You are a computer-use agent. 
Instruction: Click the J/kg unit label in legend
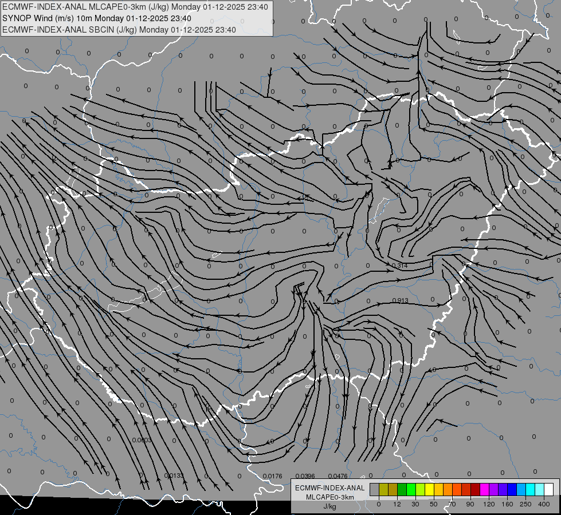point(330,506)
